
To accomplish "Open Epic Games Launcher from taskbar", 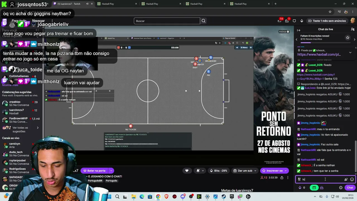I will coord(232,197).
